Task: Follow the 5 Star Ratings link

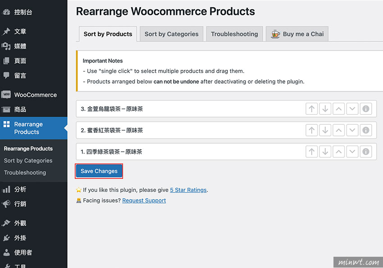Action: pyautogui.click(x=188, y=190)
